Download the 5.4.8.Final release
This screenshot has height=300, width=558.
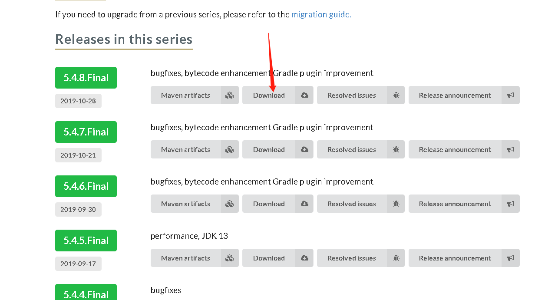269,95
